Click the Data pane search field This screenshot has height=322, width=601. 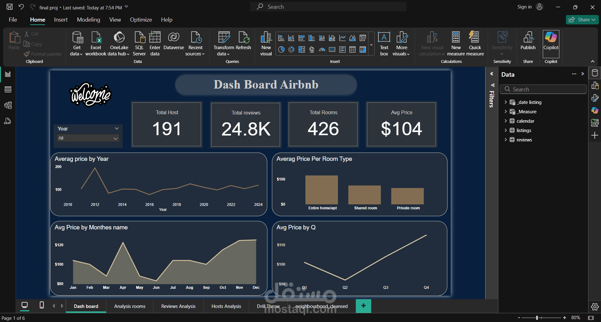543,89
